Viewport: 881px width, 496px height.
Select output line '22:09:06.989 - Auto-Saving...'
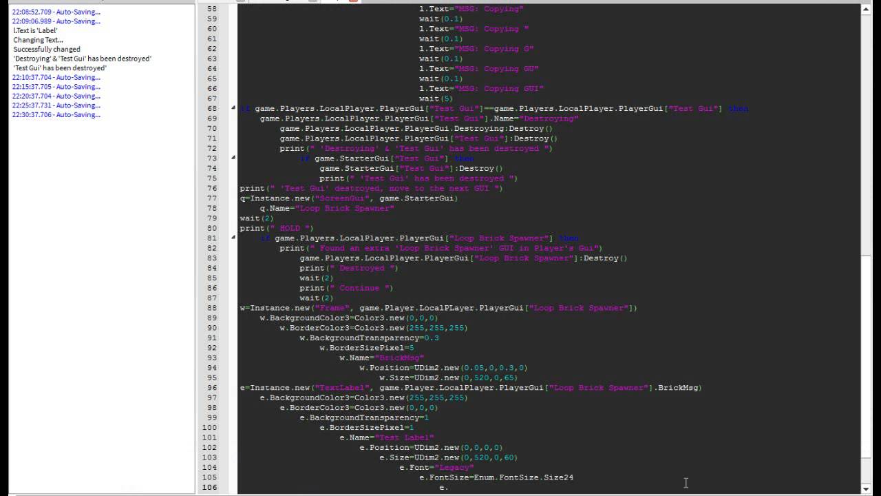(x=56, y=21)
